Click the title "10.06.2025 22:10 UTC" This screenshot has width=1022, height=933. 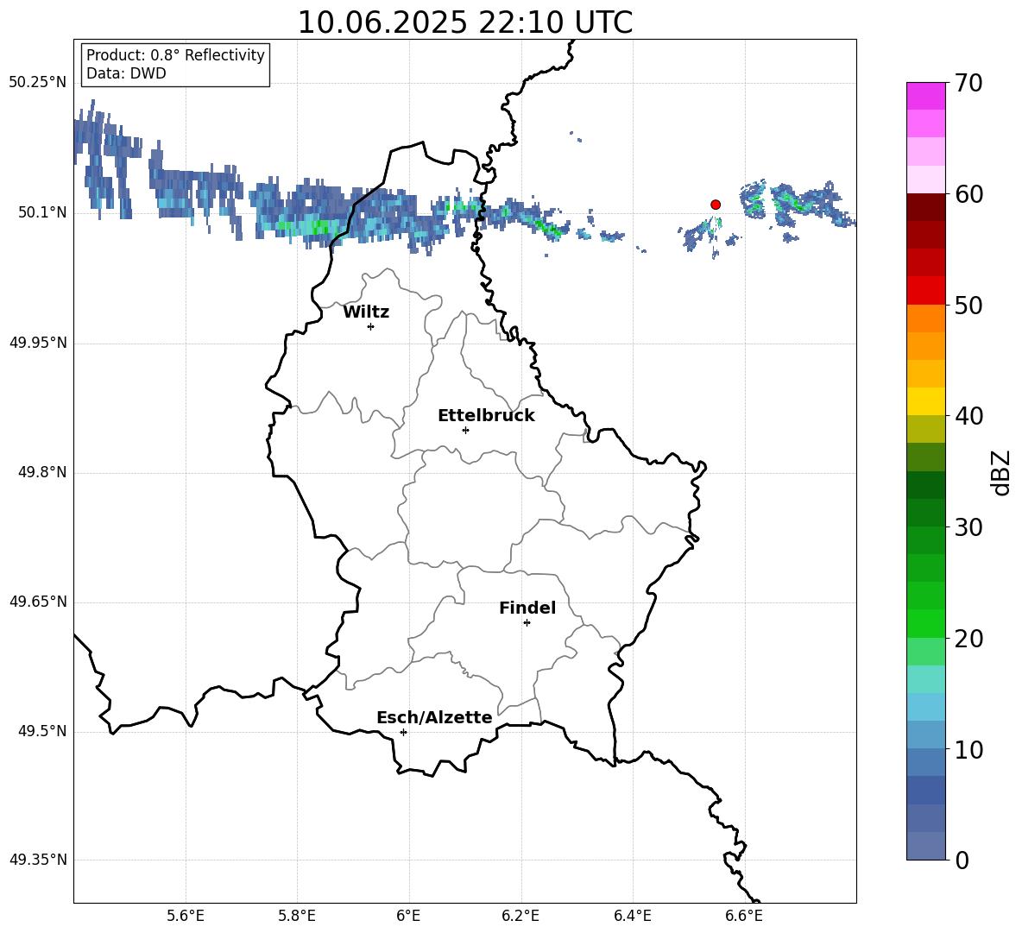click(464, 22)
